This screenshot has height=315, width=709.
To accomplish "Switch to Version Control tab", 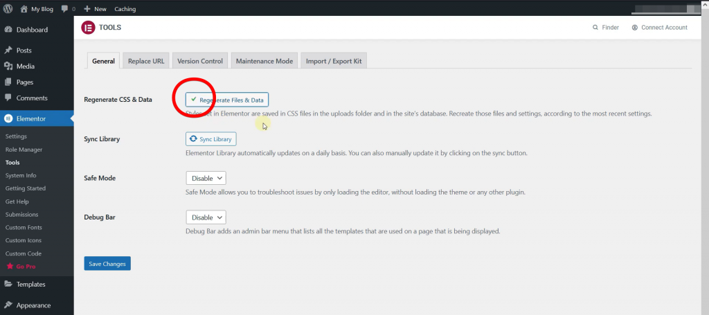I will (x=200, y=61).
